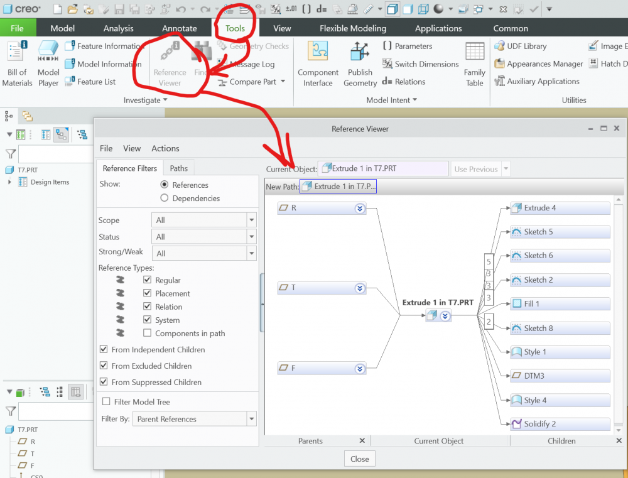
Task: Open Family Table
Action: (x=475, y=64)
